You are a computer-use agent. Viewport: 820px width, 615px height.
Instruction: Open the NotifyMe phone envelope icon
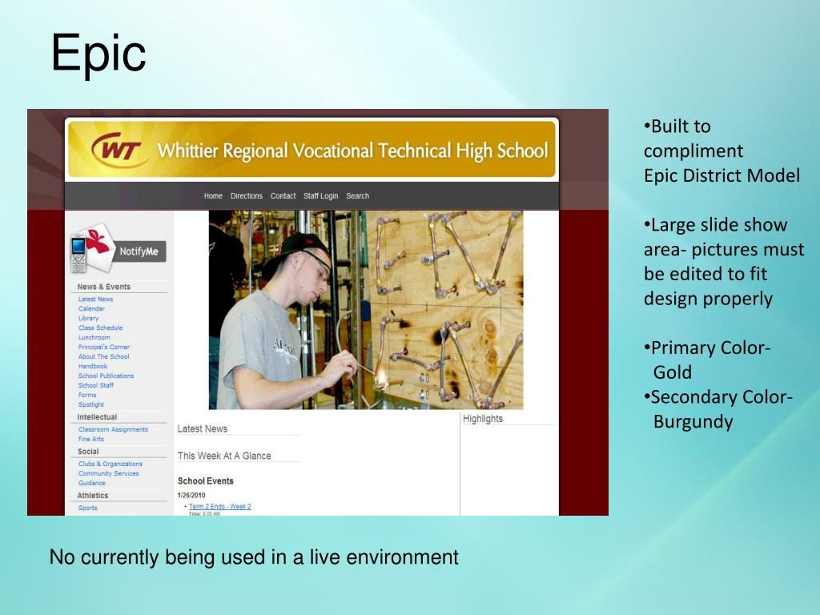point(93,248)
